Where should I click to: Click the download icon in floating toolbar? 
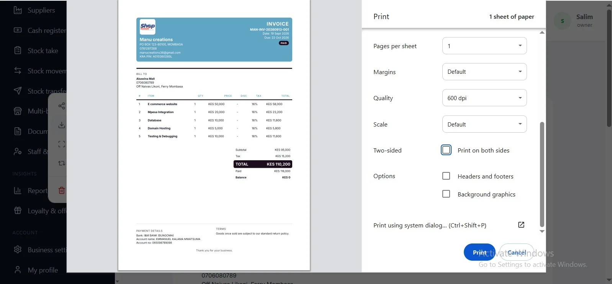pyautogui.click(x=62, y=125)
